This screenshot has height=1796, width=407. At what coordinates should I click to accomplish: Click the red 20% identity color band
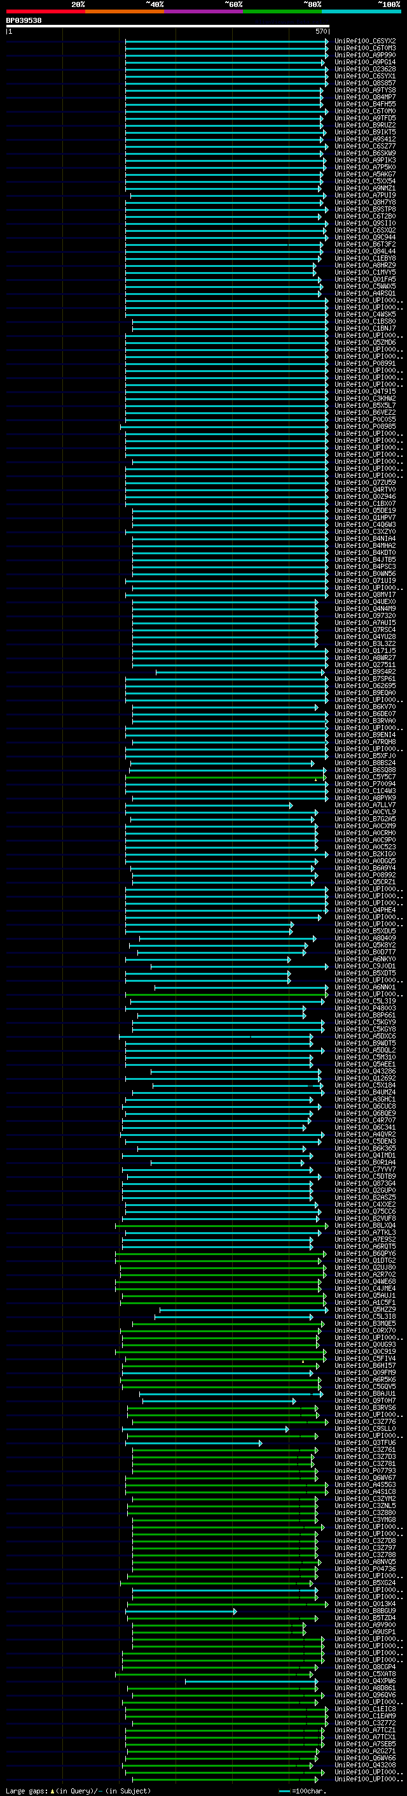[x=45, y=11]
